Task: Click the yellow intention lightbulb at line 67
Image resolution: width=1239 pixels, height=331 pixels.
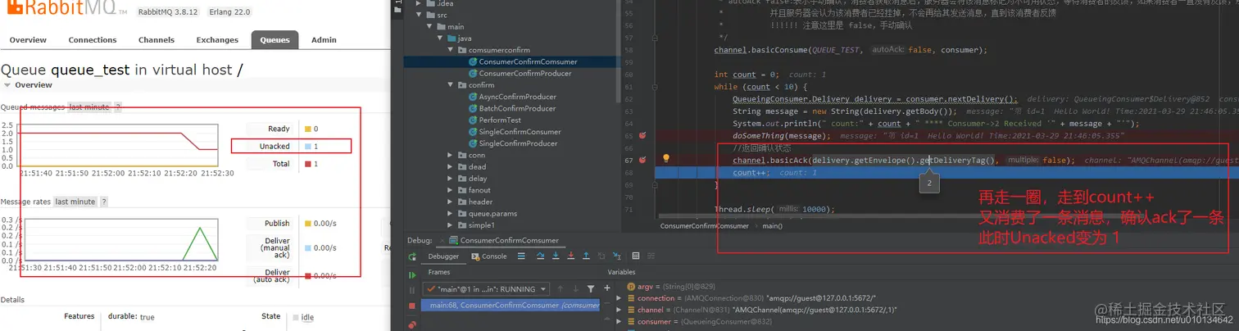Action: coord(666,158)
